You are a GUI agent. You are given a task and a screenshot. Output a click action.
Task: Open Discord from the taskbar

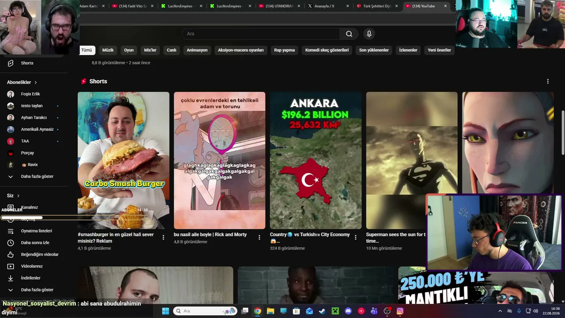[348, 311]
